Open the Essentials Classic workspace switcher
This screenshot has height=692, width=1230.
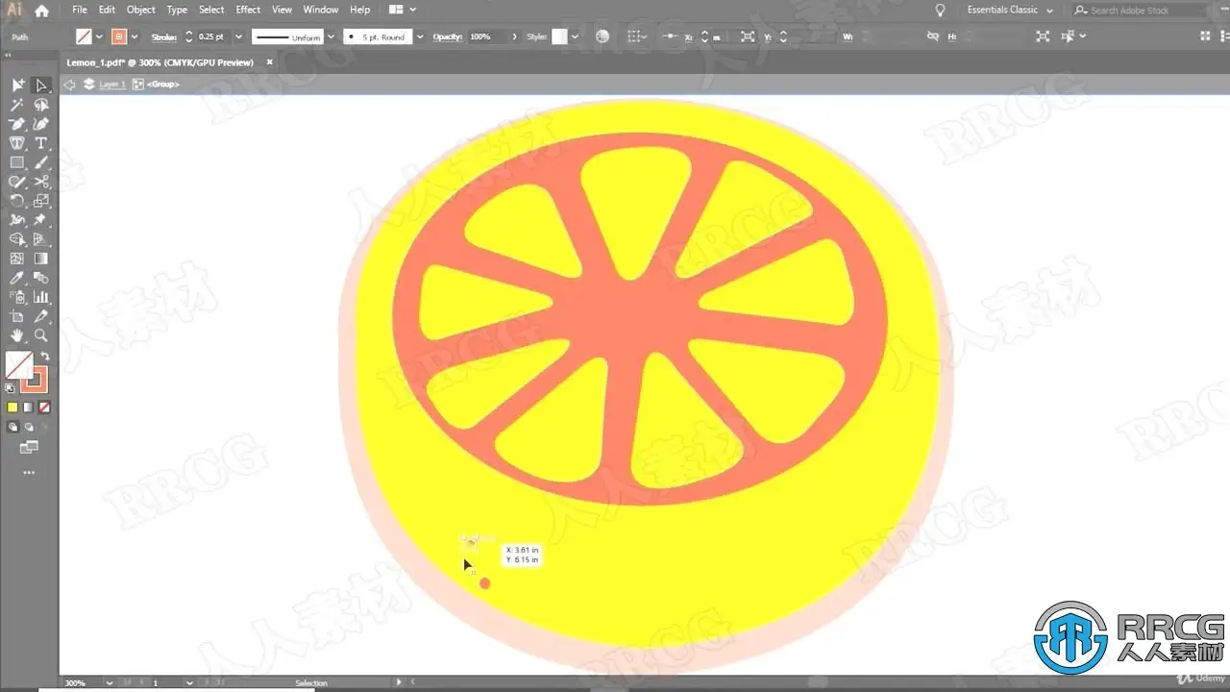pos(1009,10)
